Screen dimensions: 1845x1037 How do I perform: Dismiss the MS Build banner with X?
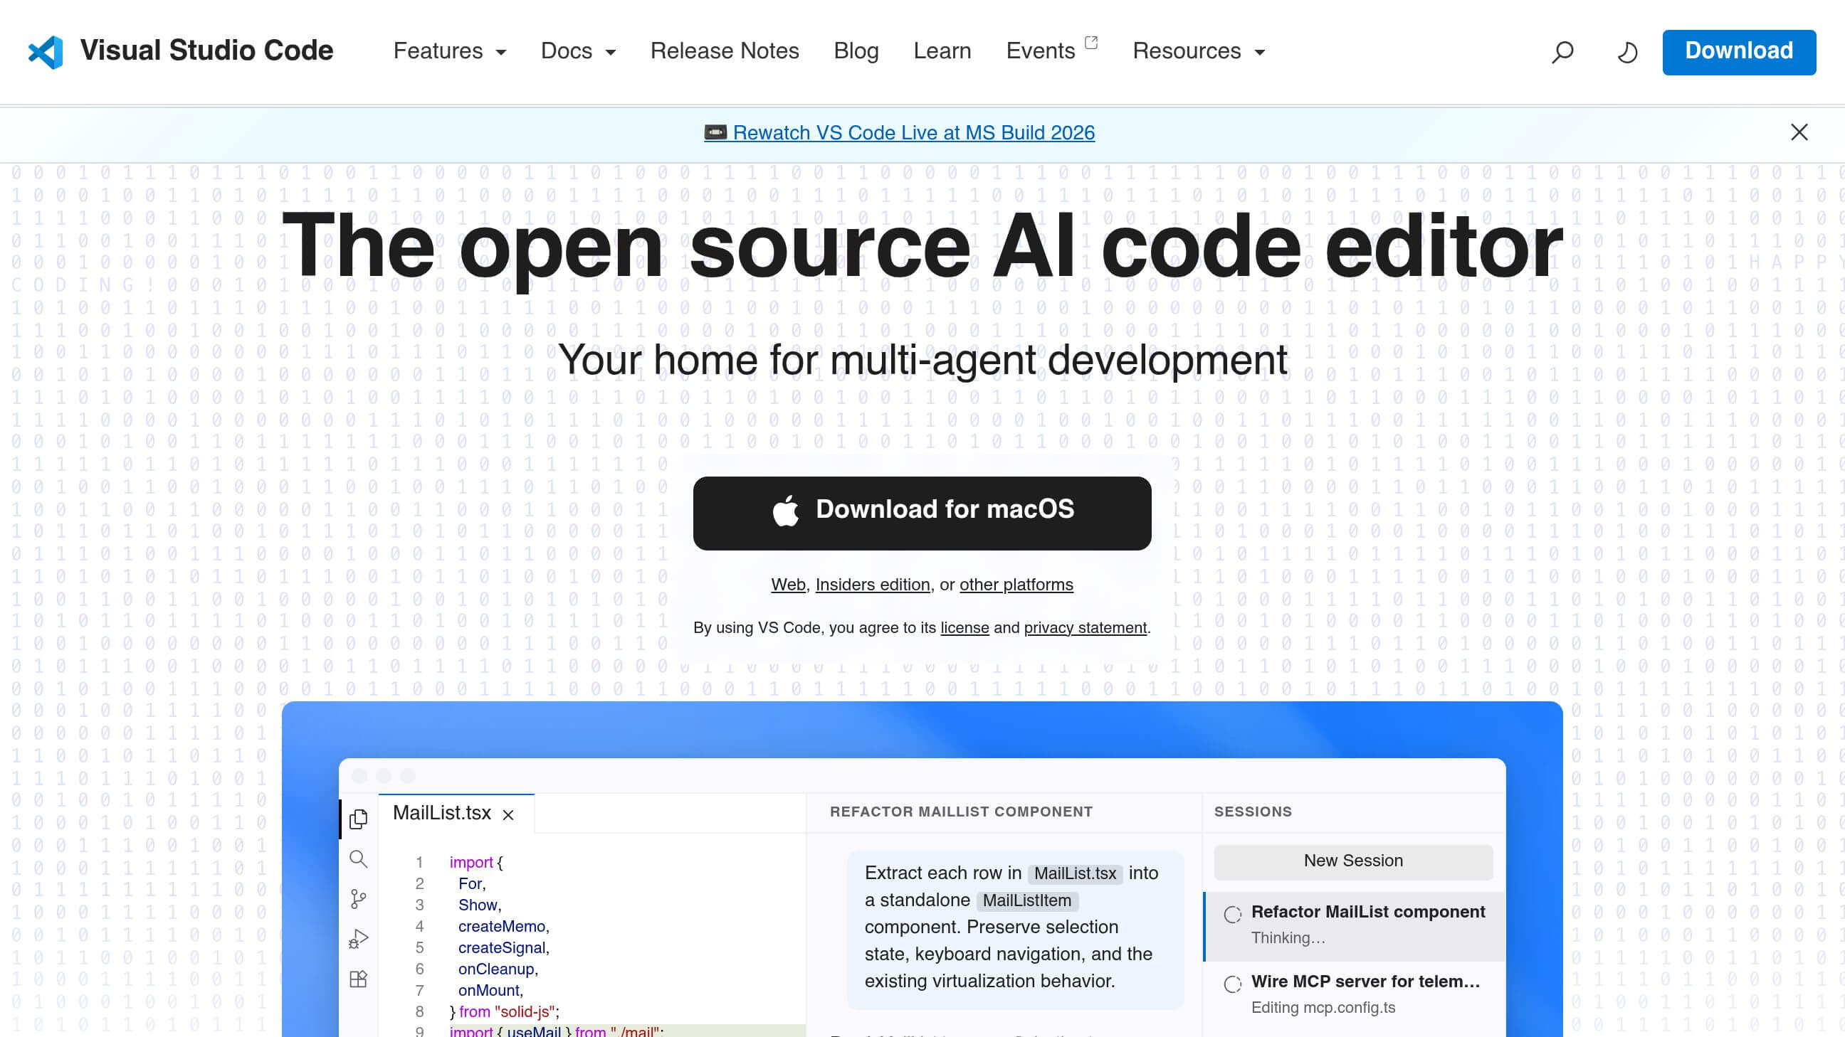pyautogui.click(x=1799, y=132)
